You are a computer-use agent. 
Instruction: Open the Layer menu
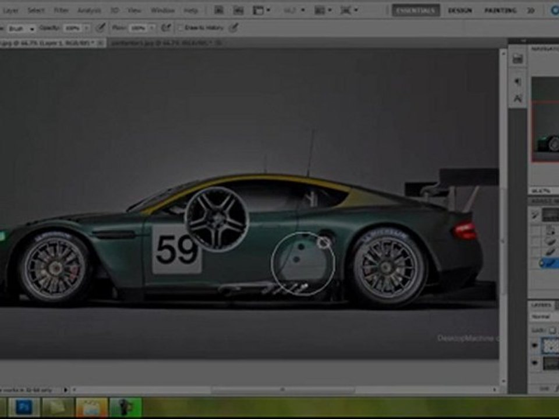10,10
